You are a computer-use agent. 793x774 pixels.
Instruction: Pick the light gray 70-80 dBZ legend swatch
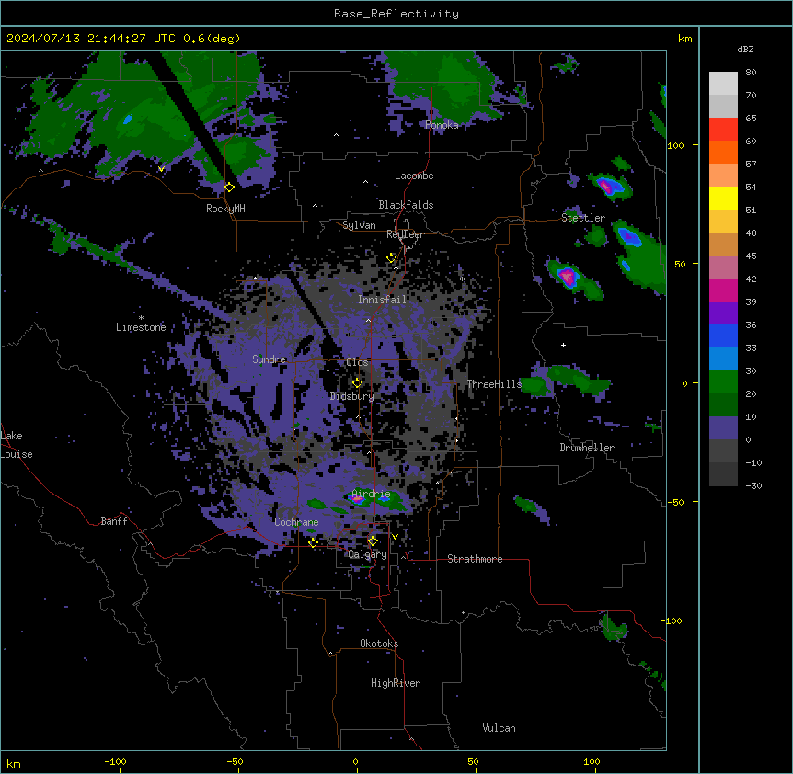point(723,84)
